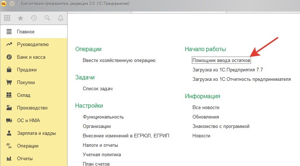Click Ввести хозяйственную операцию link
The width and height of the screenshot is (300, 166).
coord(119,61)
